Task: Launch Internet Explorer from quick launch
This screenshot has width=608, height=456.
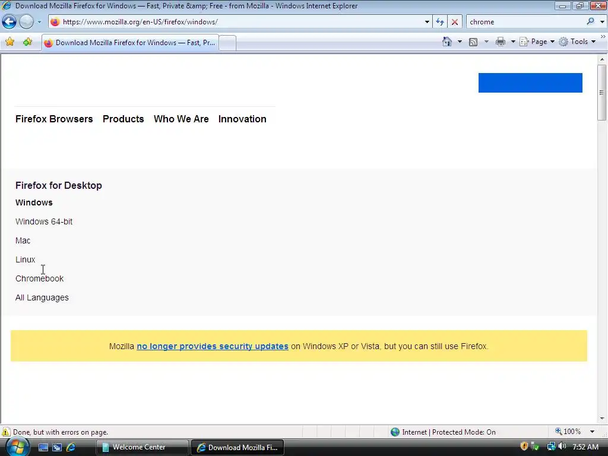Action: (x=71, y=448)
